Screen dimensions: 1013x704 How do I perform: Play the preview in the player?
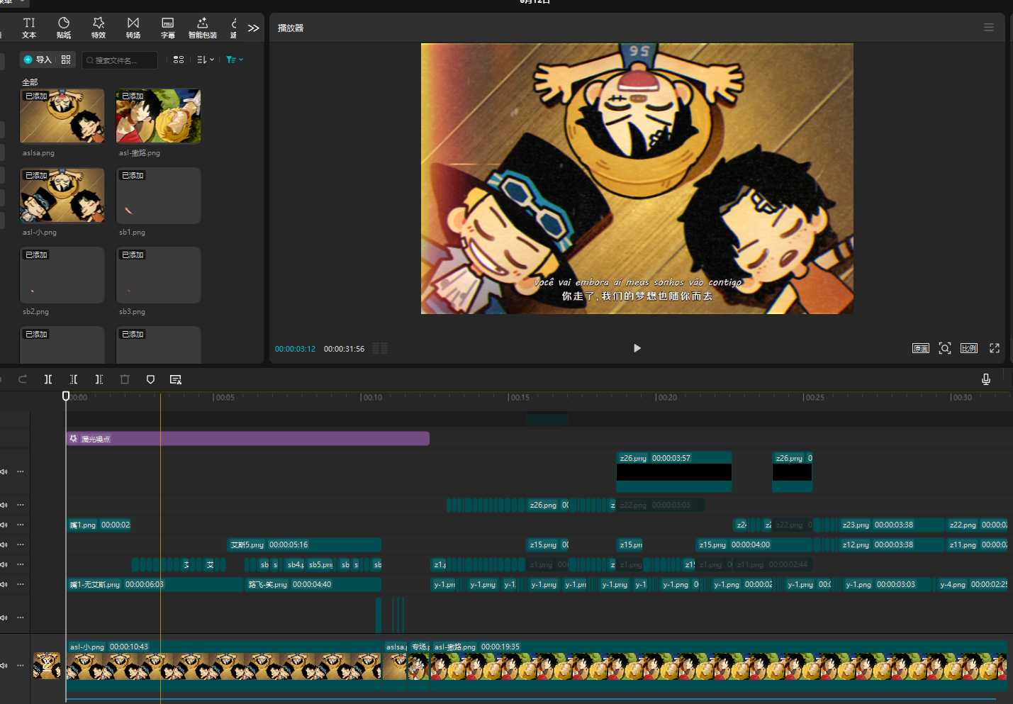(x=637, y=348)
